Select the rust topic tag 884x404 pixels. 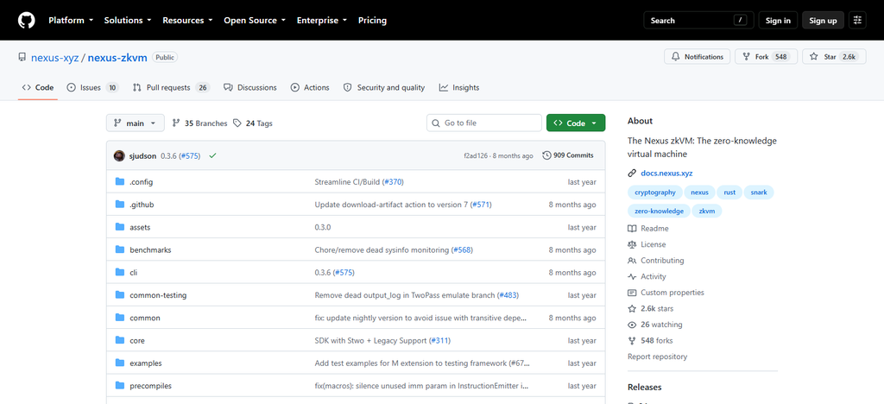tap(729, 193)
